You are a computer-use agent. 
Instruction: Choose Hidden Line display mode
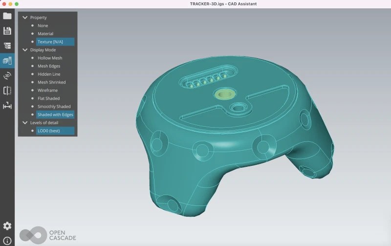click(49, 74)
